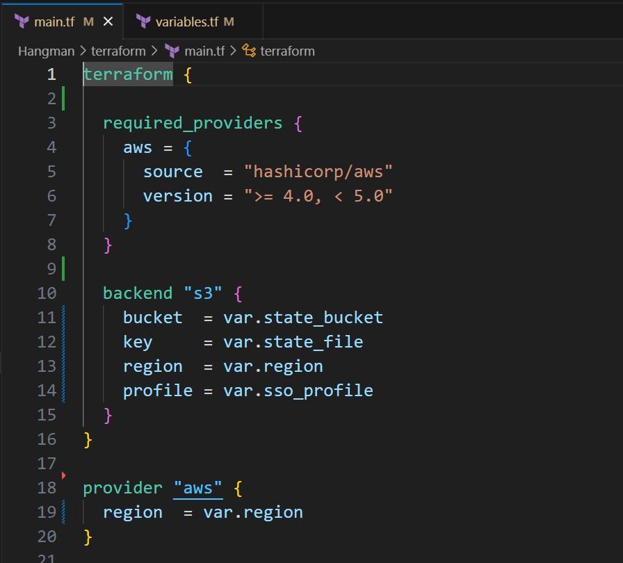The height and width of the screenshot is (563, 623).
Task: Click line number 10 in the gutter
Action: pyautogui.click(x=47, y=293)
